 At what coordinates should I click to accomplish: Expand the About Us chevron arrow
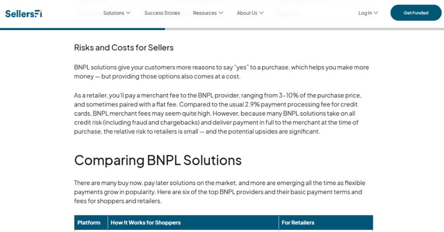(x=261, y=13)
